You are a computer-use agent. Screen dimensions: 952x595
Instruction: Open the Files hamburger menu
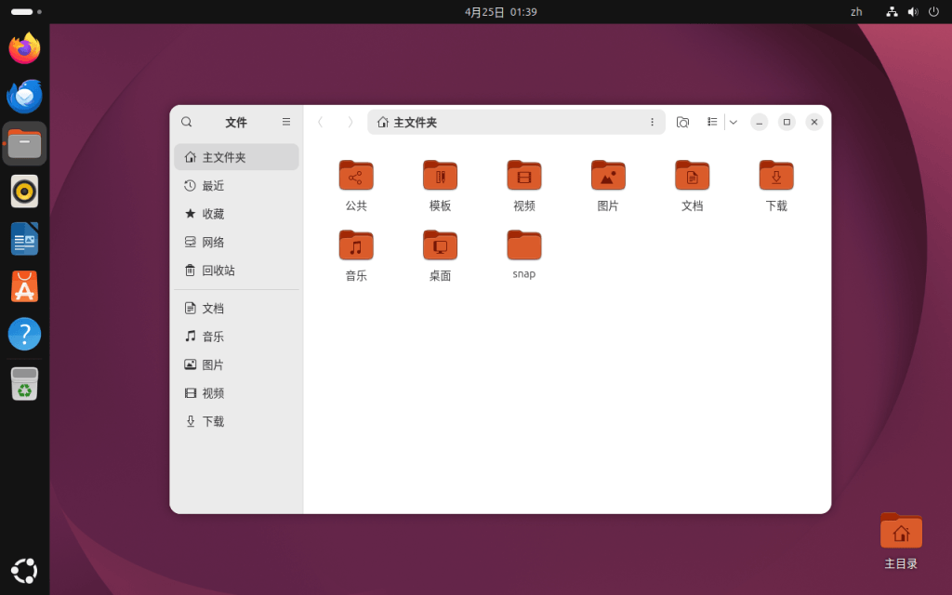click(x=286, y=122)
